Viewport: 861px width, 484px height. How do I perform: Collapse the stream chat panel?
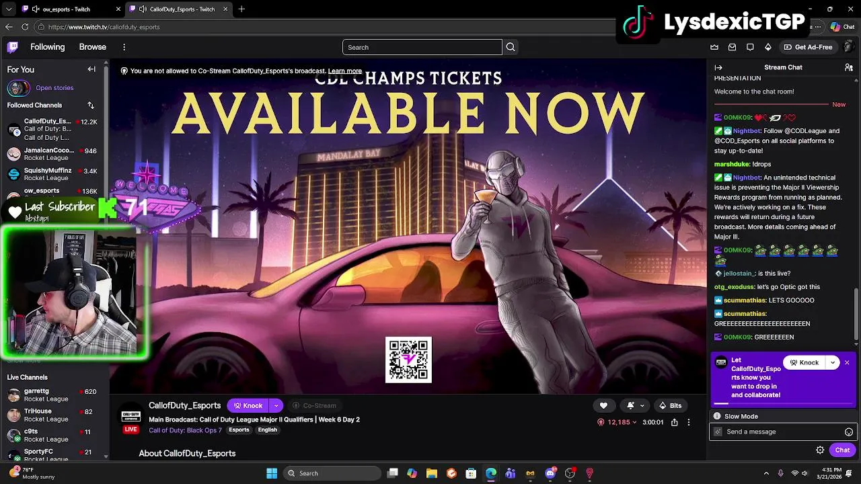point(718,67)
